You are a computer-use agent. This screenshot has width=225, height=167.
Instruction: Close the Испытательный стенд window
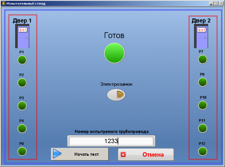(x=221, y=3)
